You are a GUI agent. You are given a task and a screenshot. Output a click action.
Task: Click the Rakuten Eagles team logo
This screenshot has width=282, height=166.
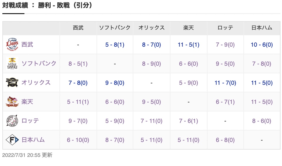point(12,102)
